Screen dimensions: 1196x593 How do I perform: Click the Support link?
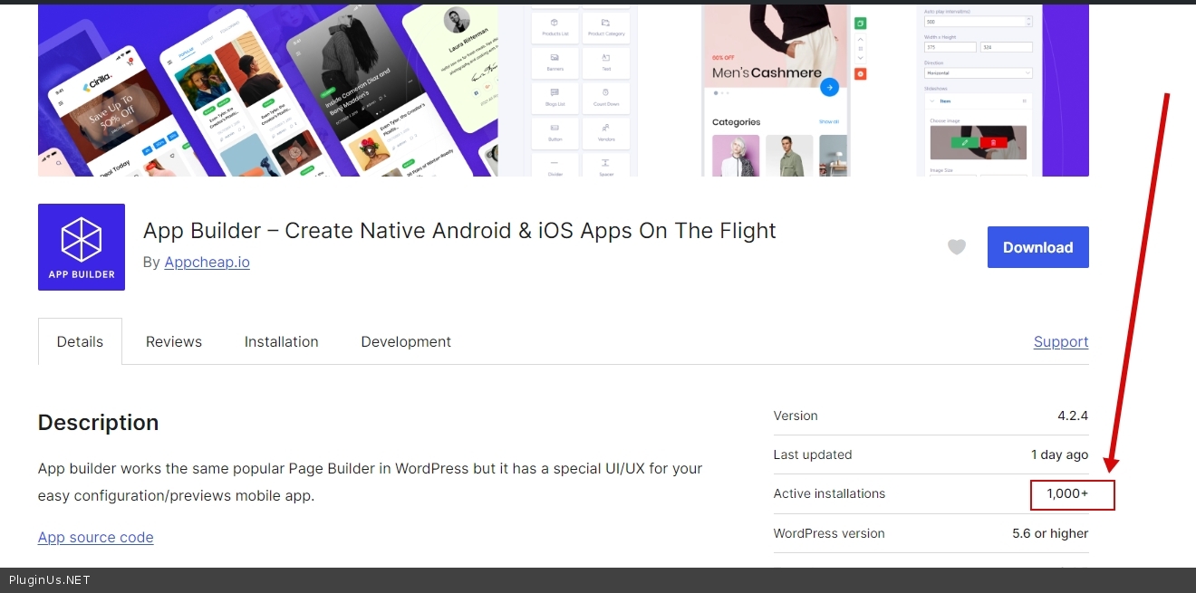(x=1060, y=341)
